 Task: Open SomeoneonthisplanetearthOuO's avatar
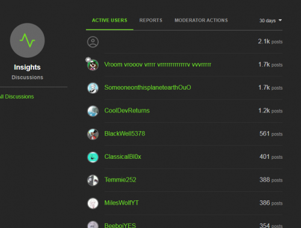tap(93, 88)
